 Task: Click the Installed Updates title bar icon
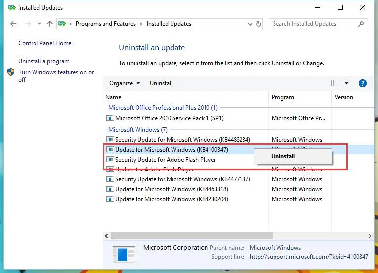point(11,8)
